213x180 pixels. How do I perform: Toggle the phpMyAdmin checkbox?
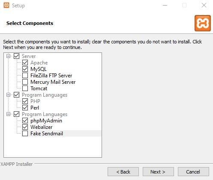(x=25, y=121)
